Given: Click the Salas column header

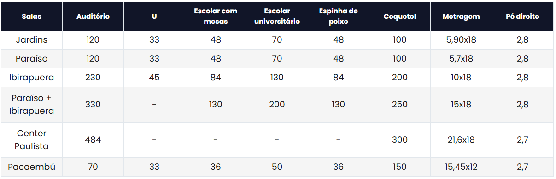Looking at the screenshot, I should click(x=32, y=17).
